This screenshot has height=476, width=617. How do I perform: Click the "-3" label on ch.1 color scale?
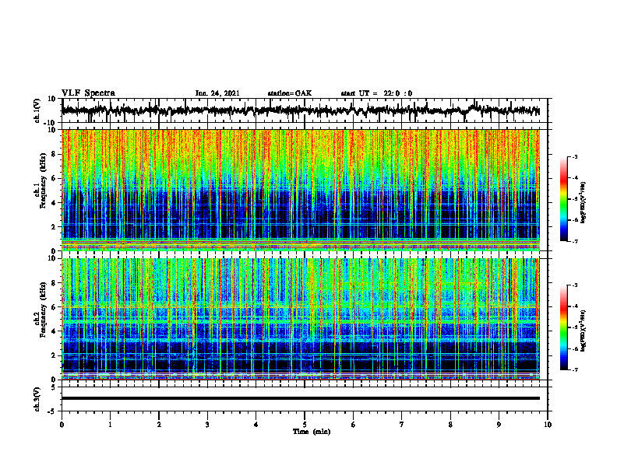tap(575, 157)
